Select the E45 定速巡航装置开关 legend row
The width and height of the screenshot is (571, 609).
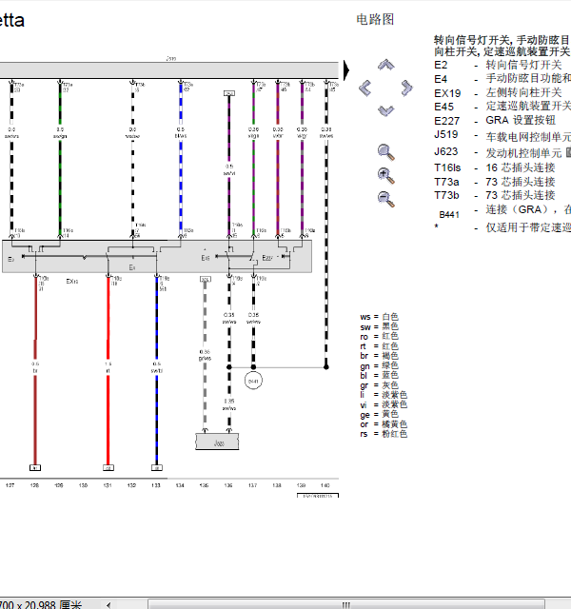point(502,107)
